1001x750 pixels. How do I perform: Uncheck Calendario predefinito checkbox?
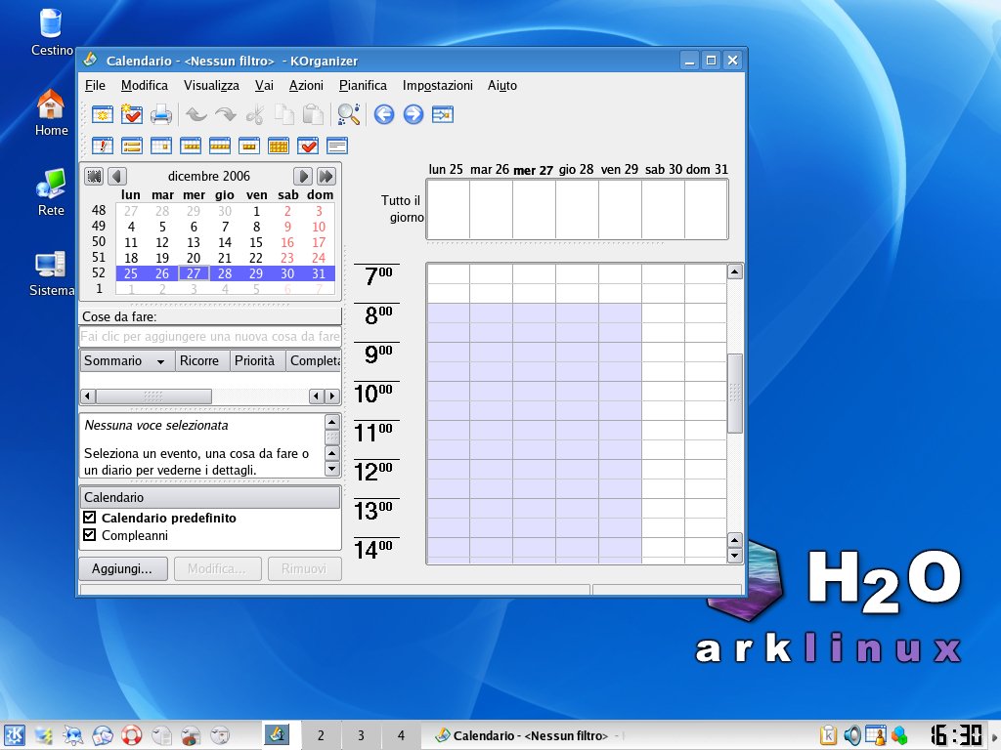(x=89, y=518)
